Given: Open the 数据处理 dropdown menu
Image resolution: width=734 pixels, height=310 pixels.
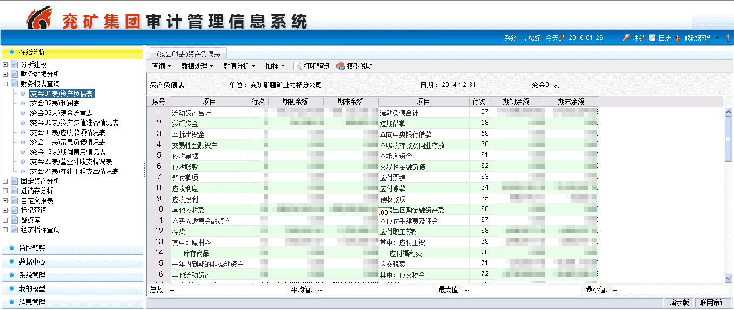Looking at the screenshot, I should [x=197, y=66].
